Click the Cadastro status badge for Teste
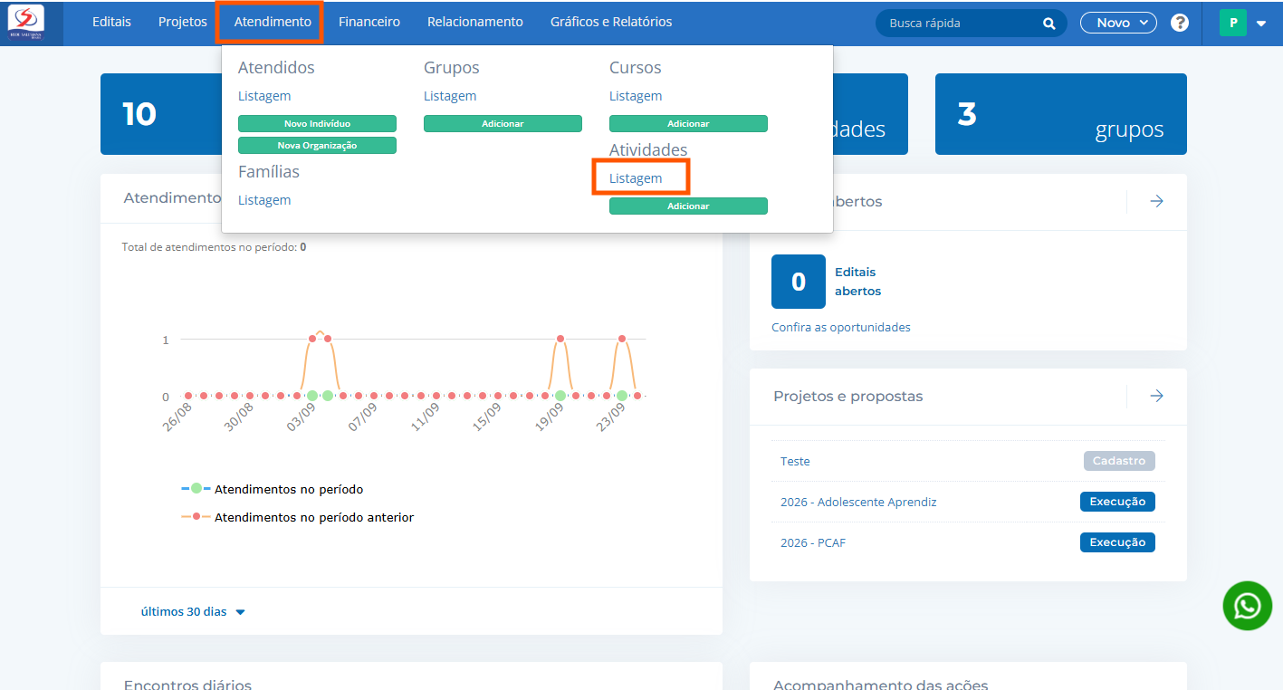The height and width of the screenshot is (690, 1283). click(x=1119, y=461)
